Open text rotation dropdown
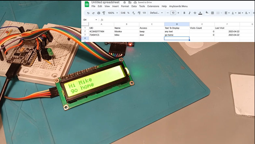 point(247,13)
